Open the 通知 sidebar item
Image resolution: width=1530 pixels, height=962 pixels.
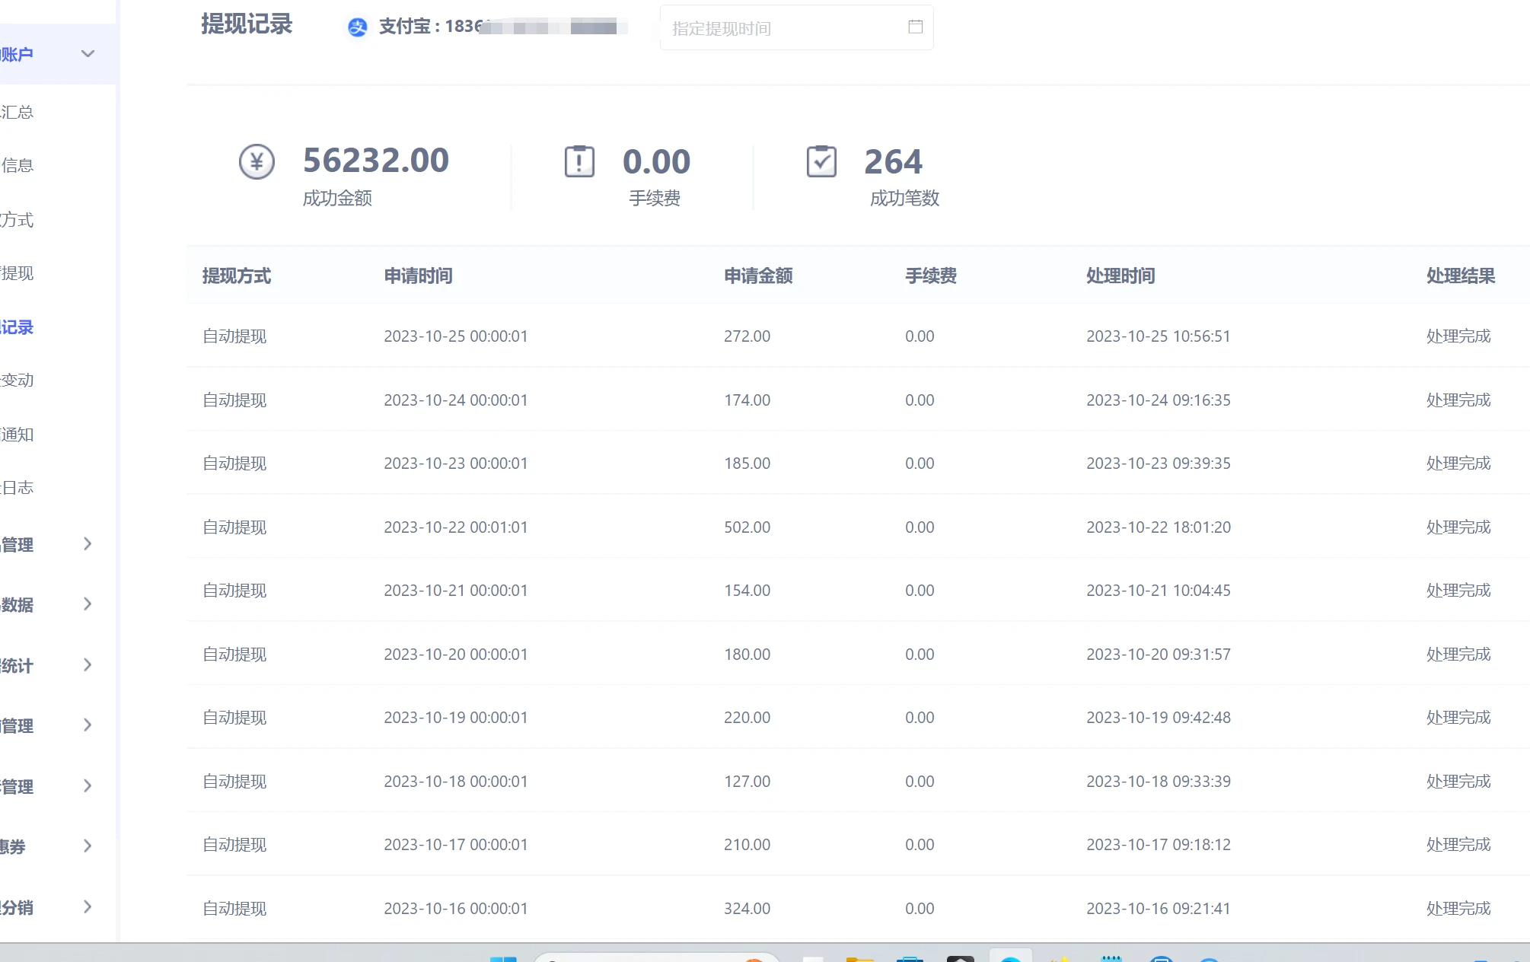[18, 435]
